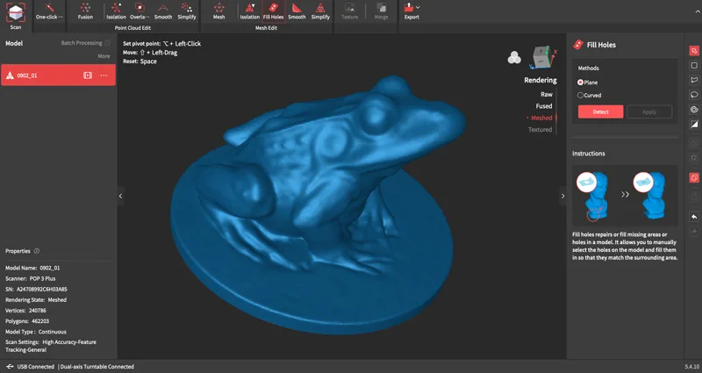702x373 pixels.
Task: Choose Simplify under Mesh Edit
Action: [320, 11]
